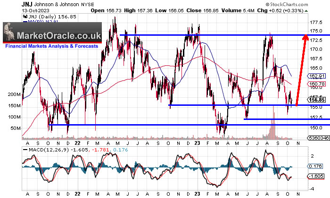The width and height of the screenshot is (330, 198).
Task: Click the 170.0 price axis label
Action: pos(316,49)
